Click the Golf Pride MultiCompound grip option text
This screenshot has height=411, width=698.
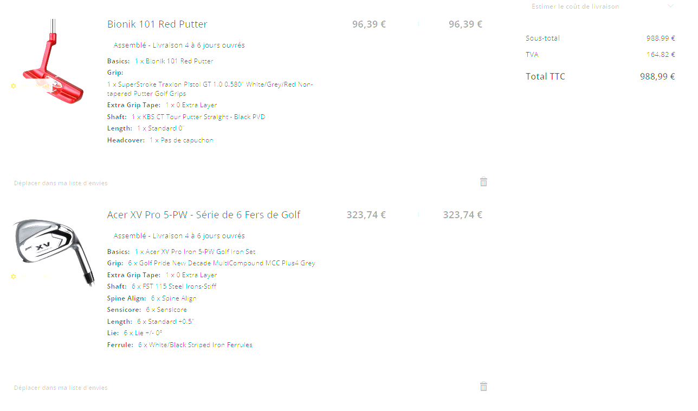(x=221, y=263)
